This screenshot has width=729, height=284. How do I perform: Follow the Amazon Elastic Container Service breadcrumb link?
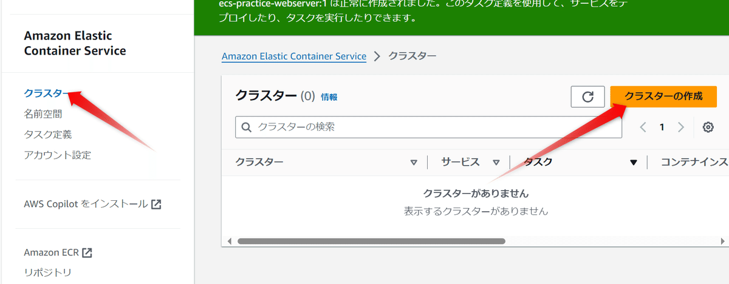[294, 56]
